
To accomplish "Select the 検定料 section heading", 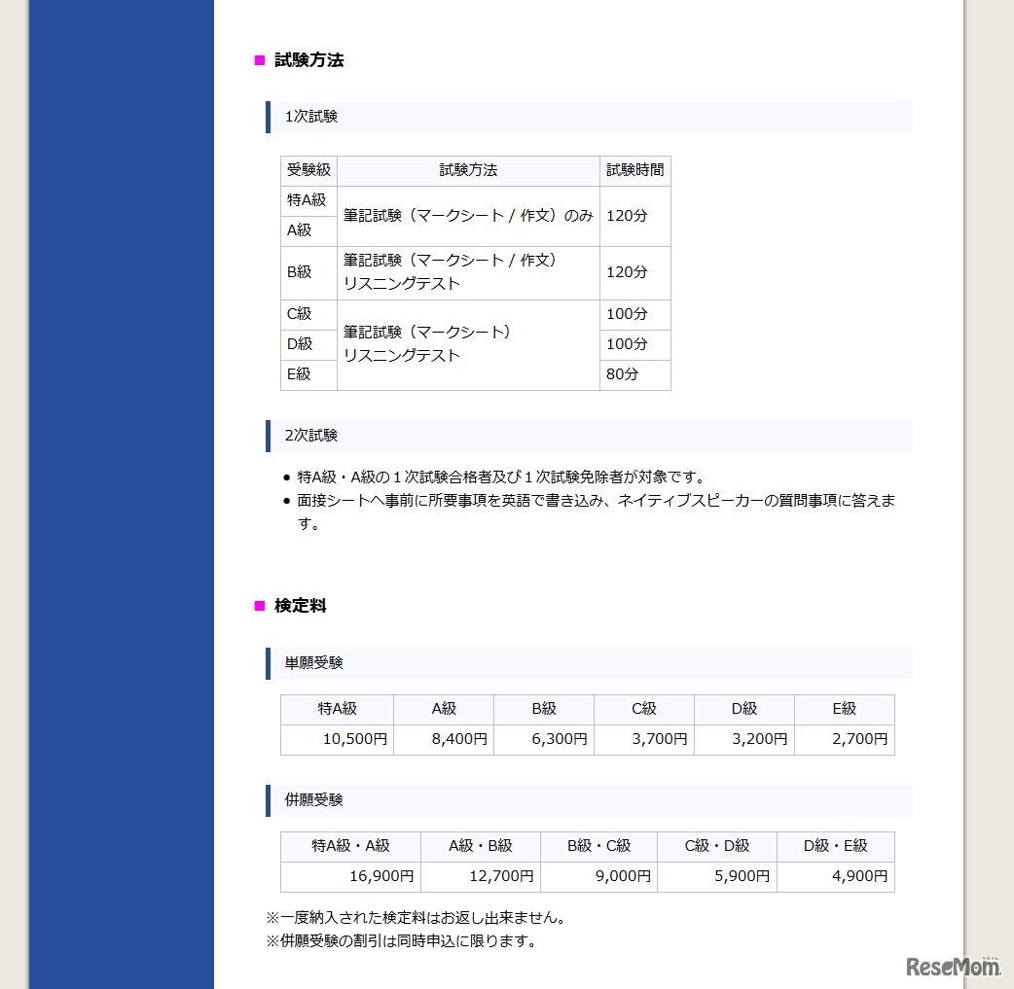I will tap(298, 606).
